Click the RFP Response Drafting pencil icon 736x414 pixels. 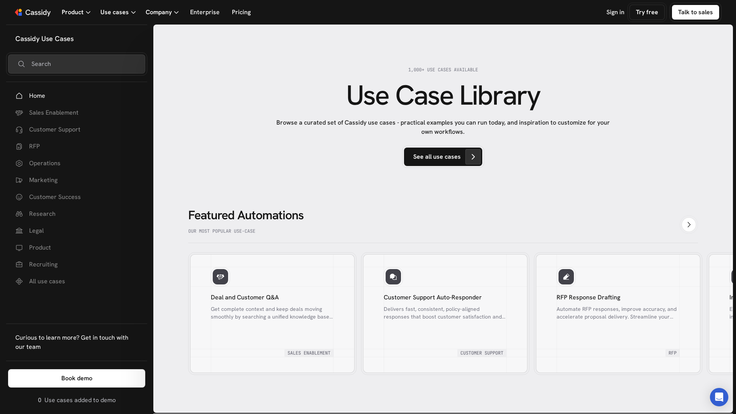[x=566, y=277]
